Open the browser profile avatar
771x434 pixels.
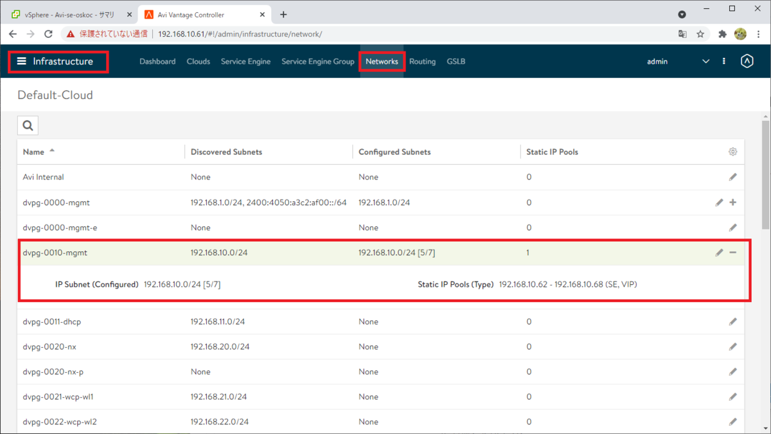click(740, 34)
